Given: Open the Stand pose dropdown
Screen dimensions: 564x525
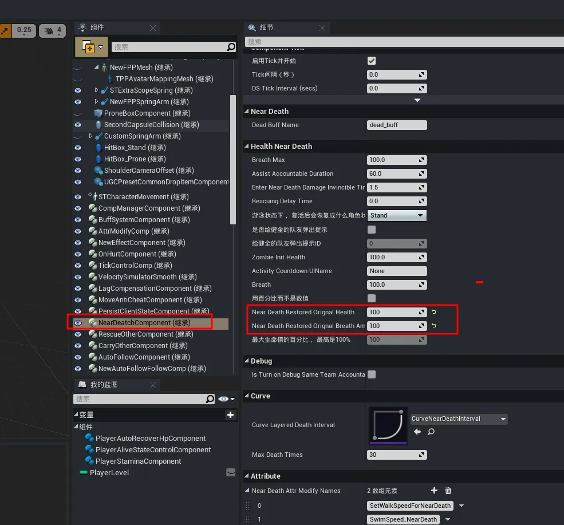Looking at the screenshot, I should coord(397,215).
